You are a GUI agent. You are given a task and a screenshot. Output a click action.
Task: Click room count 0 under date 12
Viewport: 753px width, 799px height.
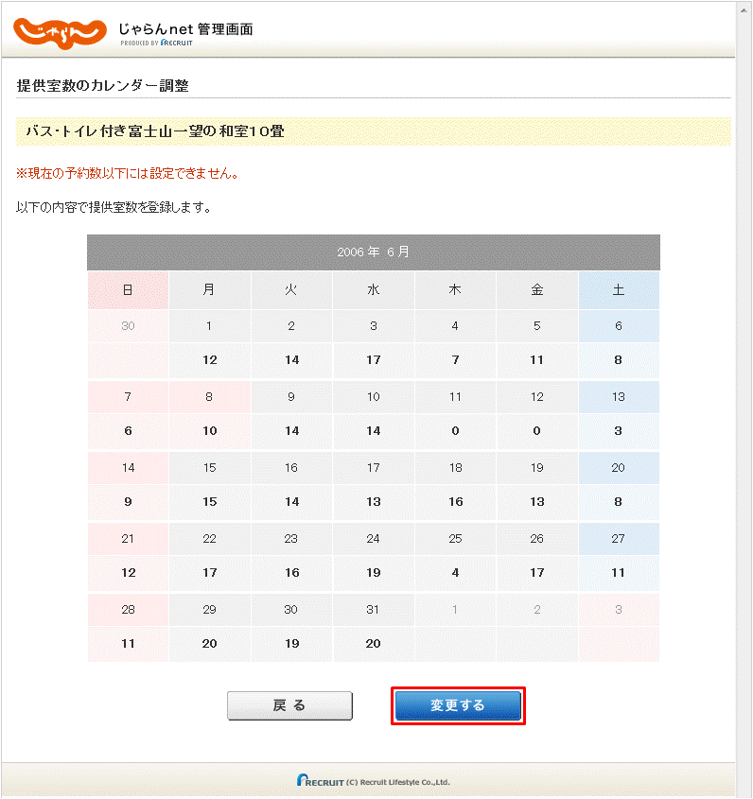coord(536,431)
